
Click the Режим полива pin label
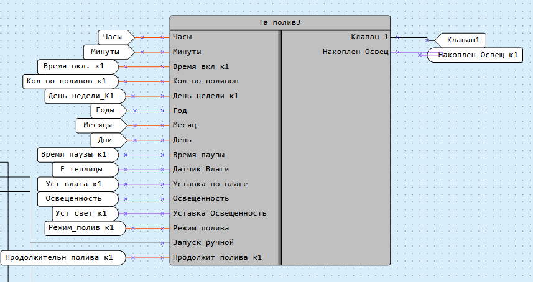click(x=201, y=229)
